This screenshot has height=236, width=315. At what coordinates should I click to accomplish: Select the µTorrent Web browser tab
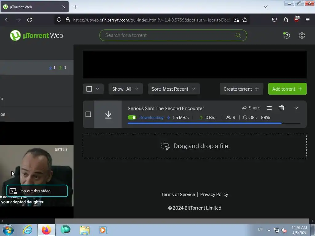tap(34, 7)
